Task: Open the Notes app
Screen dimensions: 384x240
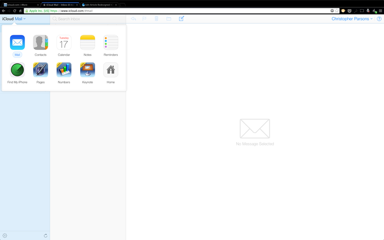Action: 87,42
